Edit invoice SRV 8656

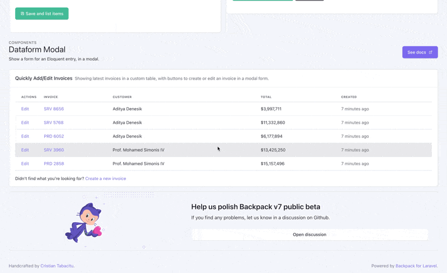pos(25,109)
